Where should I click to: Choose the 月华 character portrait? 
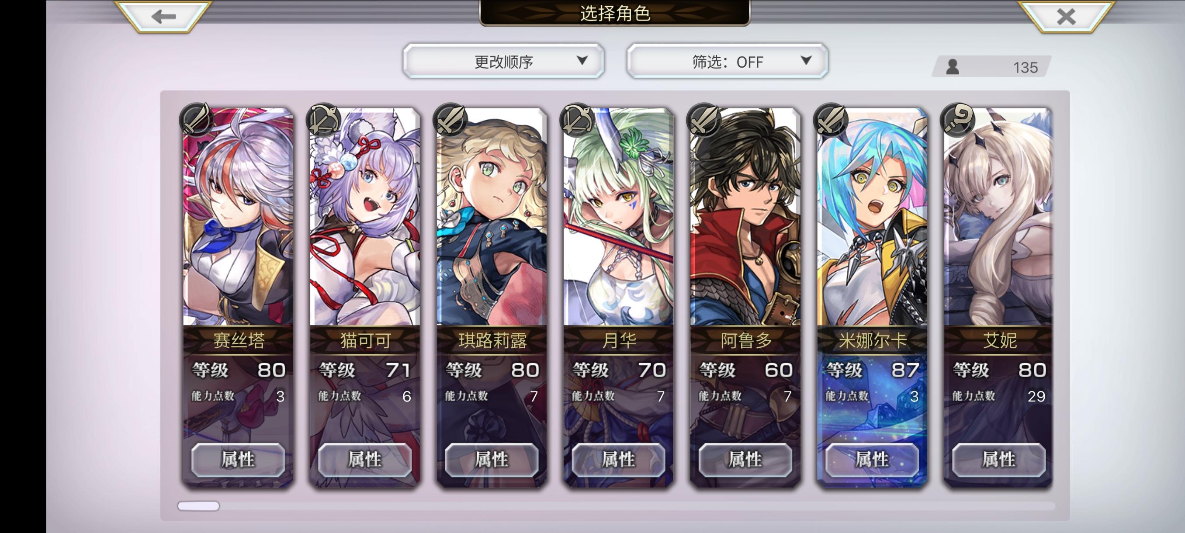[x=619, y=217]
